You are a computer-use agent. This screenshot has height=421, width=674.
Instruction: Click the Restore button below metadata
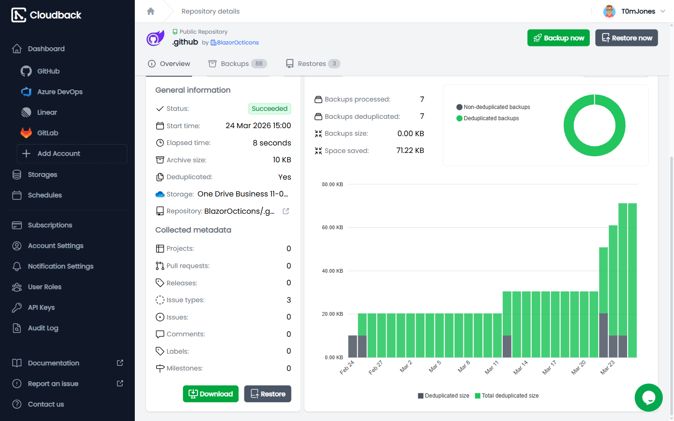pos(268,394)
